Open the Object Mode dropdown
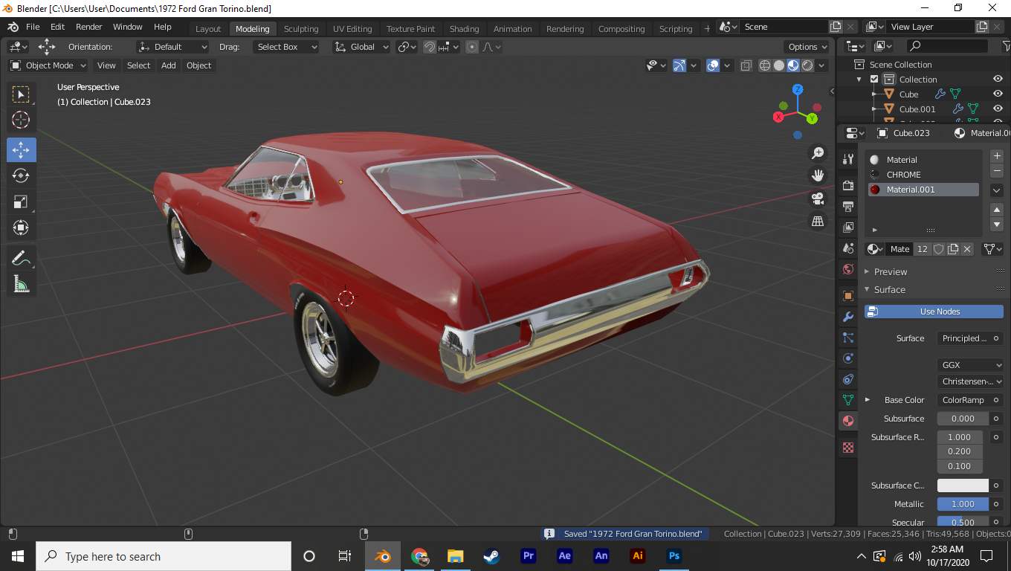 coord(48,65)
